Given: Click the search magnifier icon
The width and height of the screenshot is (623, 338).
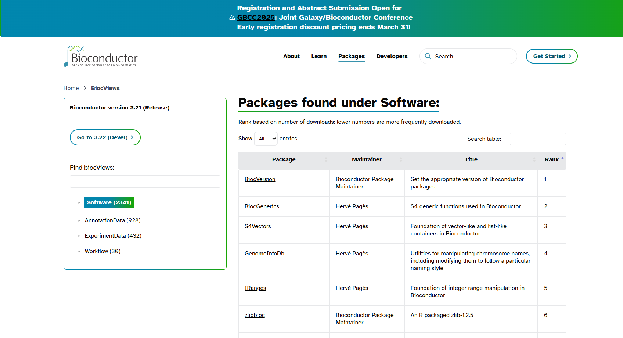Looking at the screenshot, I should click(x=428, y=56).
